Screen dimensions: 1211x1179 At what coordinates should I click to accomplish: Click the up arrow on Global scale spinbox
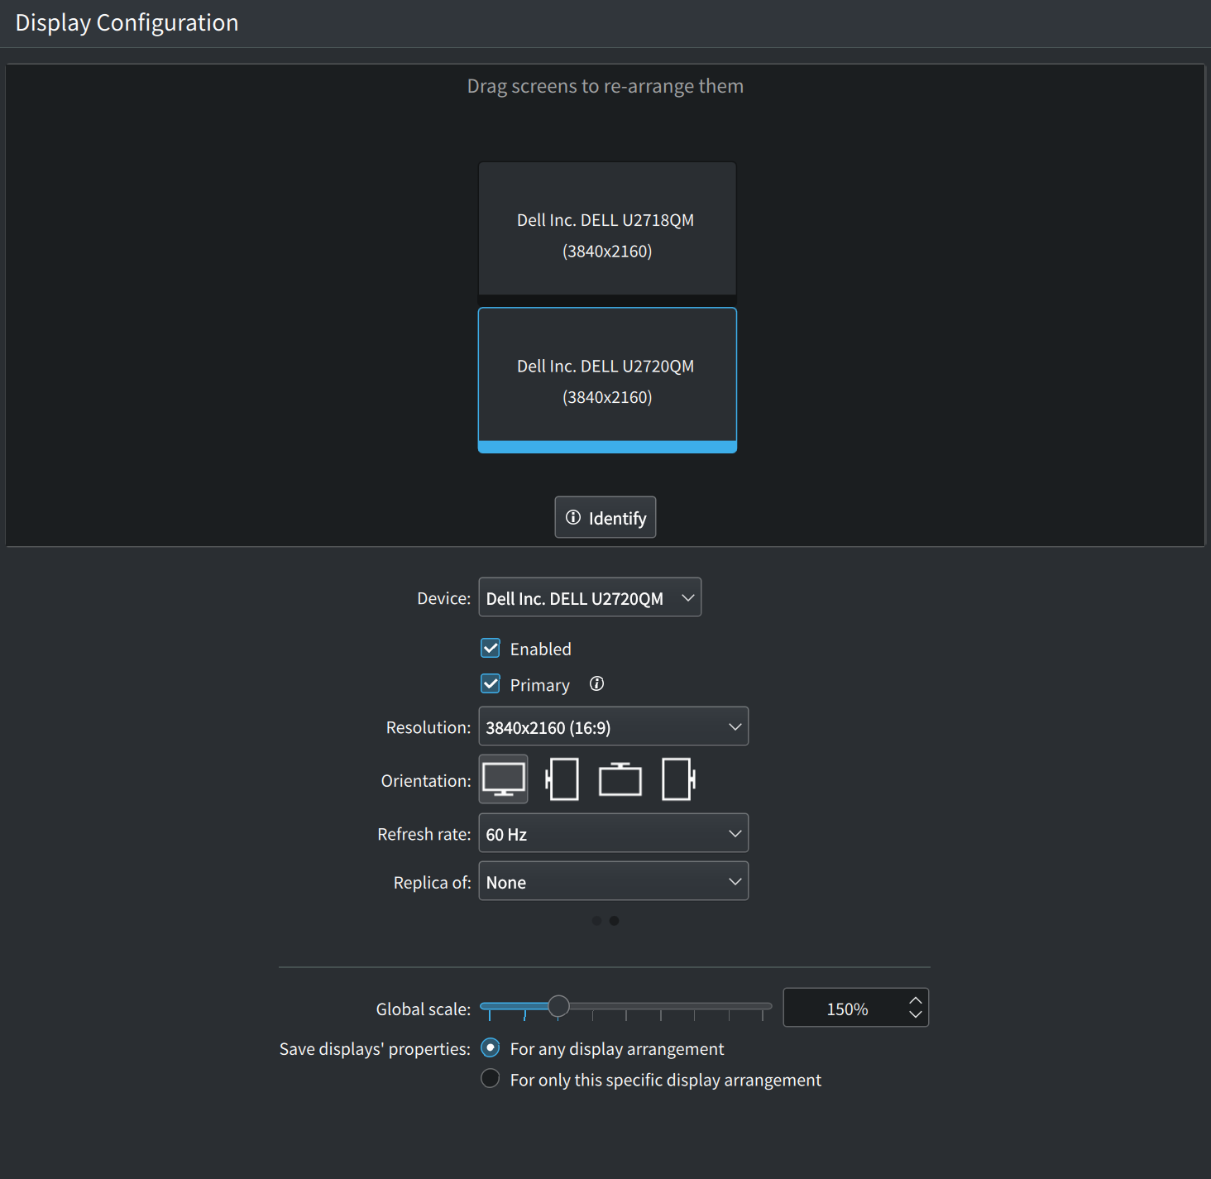tap(915, 1000)
